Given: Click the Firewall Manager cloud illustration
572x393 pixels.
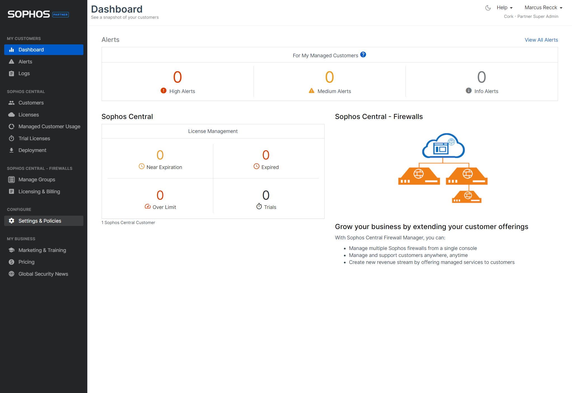Looking at the screenshot, I should pyautogui.click(x=443, y=168).
